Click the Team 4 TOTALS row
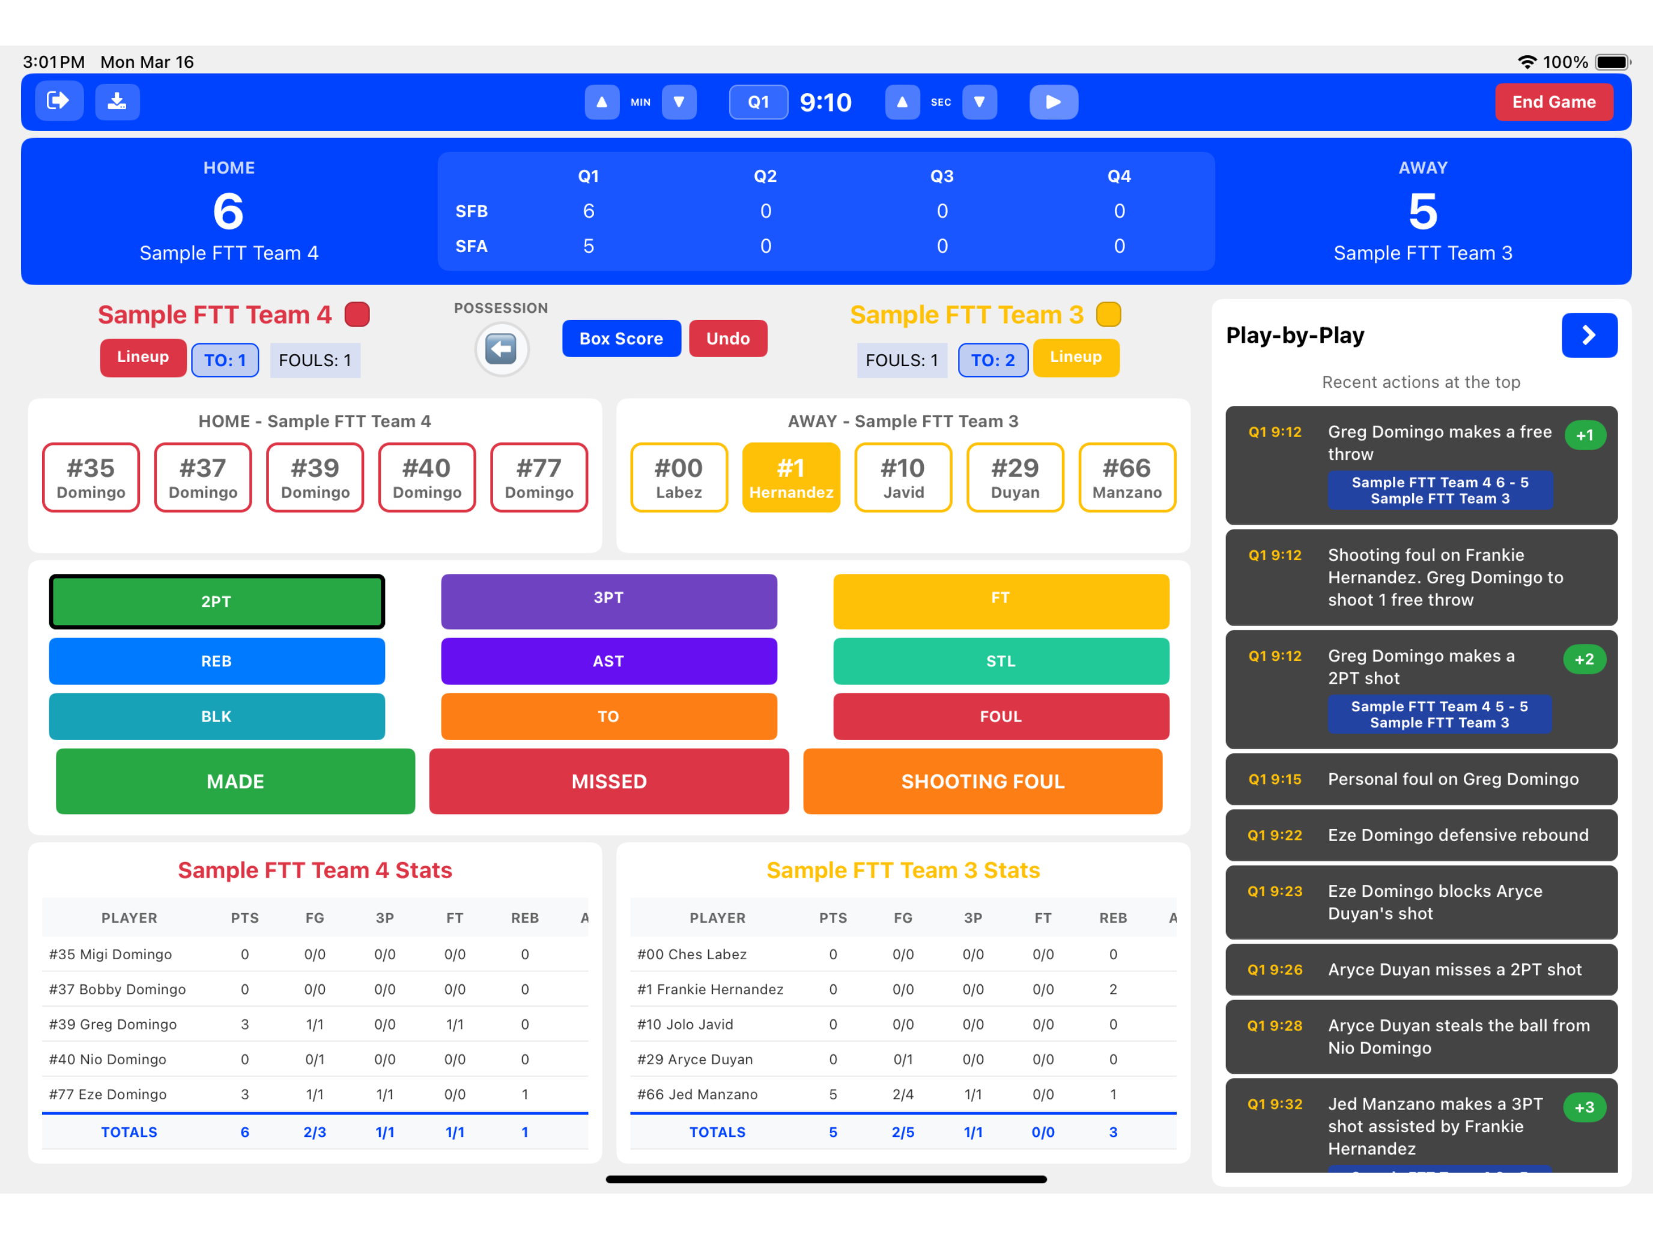The height and width of the screenshot is (1239, 1653). click(x=315, y=1132)
